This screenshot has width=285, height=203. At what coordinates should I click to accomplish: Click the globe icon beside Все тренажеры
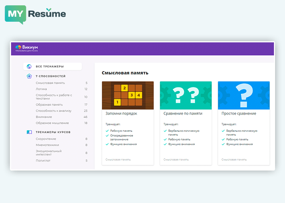click(29, 66)
